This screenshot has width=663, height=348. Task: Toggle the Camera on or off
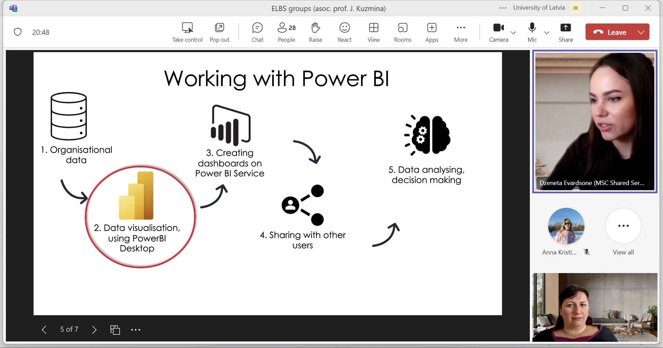tap(498, 32)
